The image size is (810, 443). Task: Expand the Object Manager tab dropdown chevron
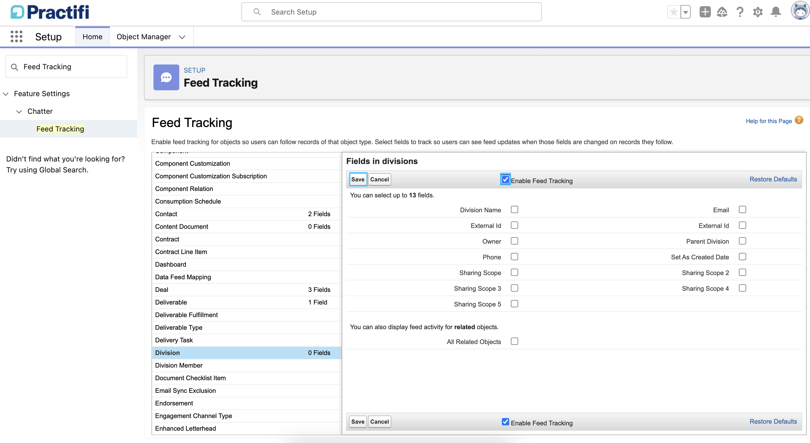tap(182, 37)
